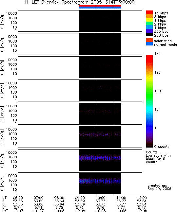Click the '250 bps' legend label
The width and height of the screenshot is (177, 212).
161,35
